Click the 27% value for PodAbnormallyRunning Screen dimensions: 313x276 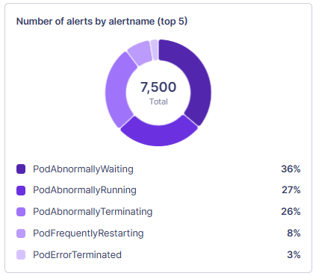tap(291, 190)
